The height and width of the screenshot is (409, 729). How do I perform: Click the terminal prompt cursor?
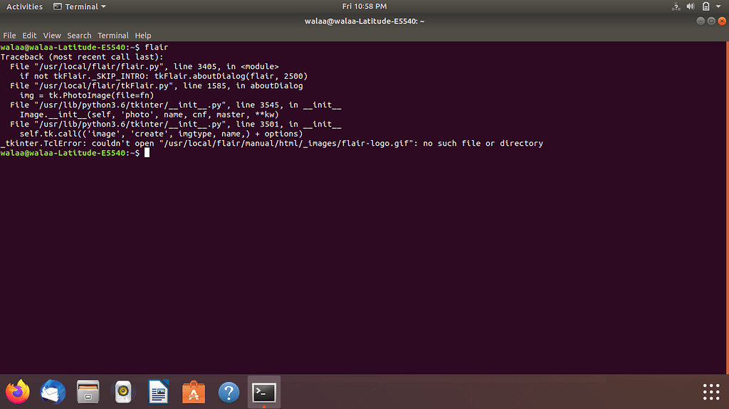tap(147, 153)
